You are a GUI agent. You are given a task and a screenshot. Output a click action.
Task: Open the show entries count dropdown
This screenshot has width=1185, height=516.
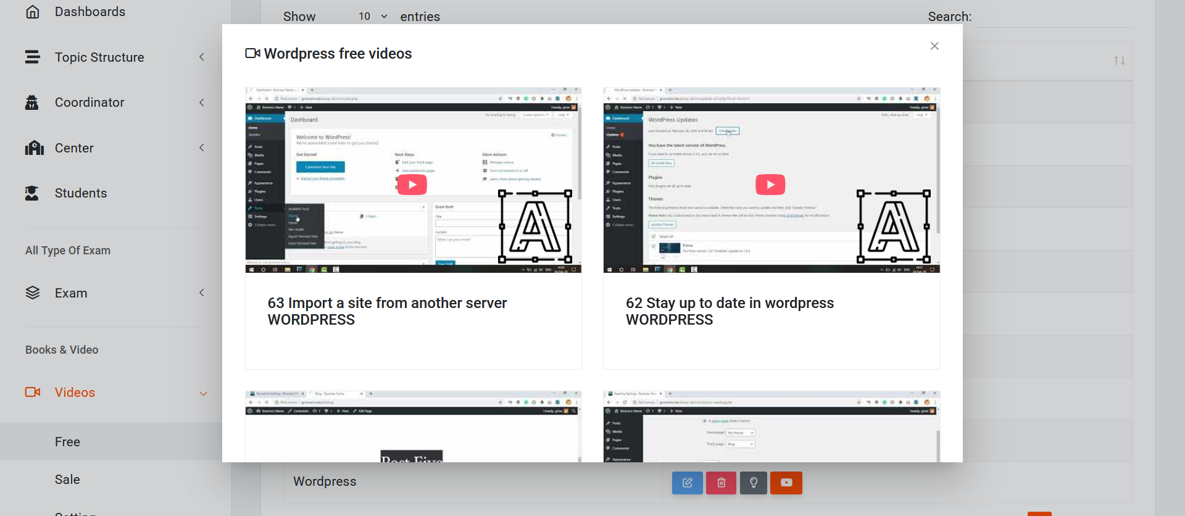372,17
